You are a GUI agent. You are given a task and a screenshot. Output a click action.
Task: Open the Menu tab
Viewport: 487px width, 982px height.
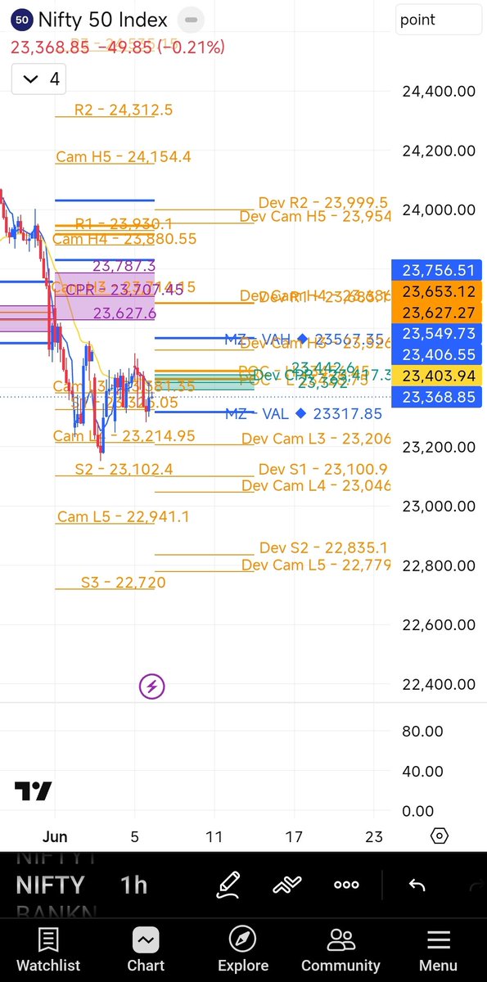coord(439,949)
